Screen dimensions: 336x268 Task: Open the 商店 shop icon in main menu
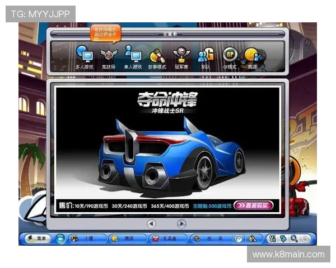pos(252,56)
